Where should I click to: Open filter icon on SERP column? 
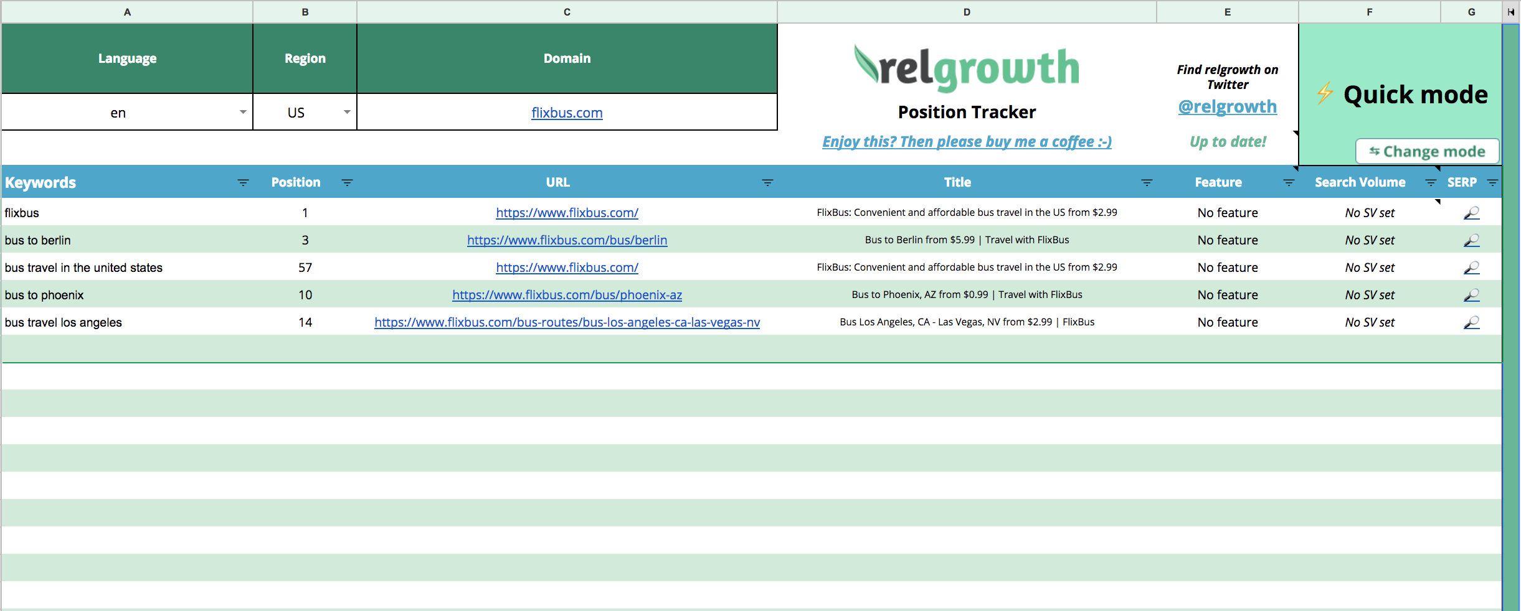[1492, 183]
